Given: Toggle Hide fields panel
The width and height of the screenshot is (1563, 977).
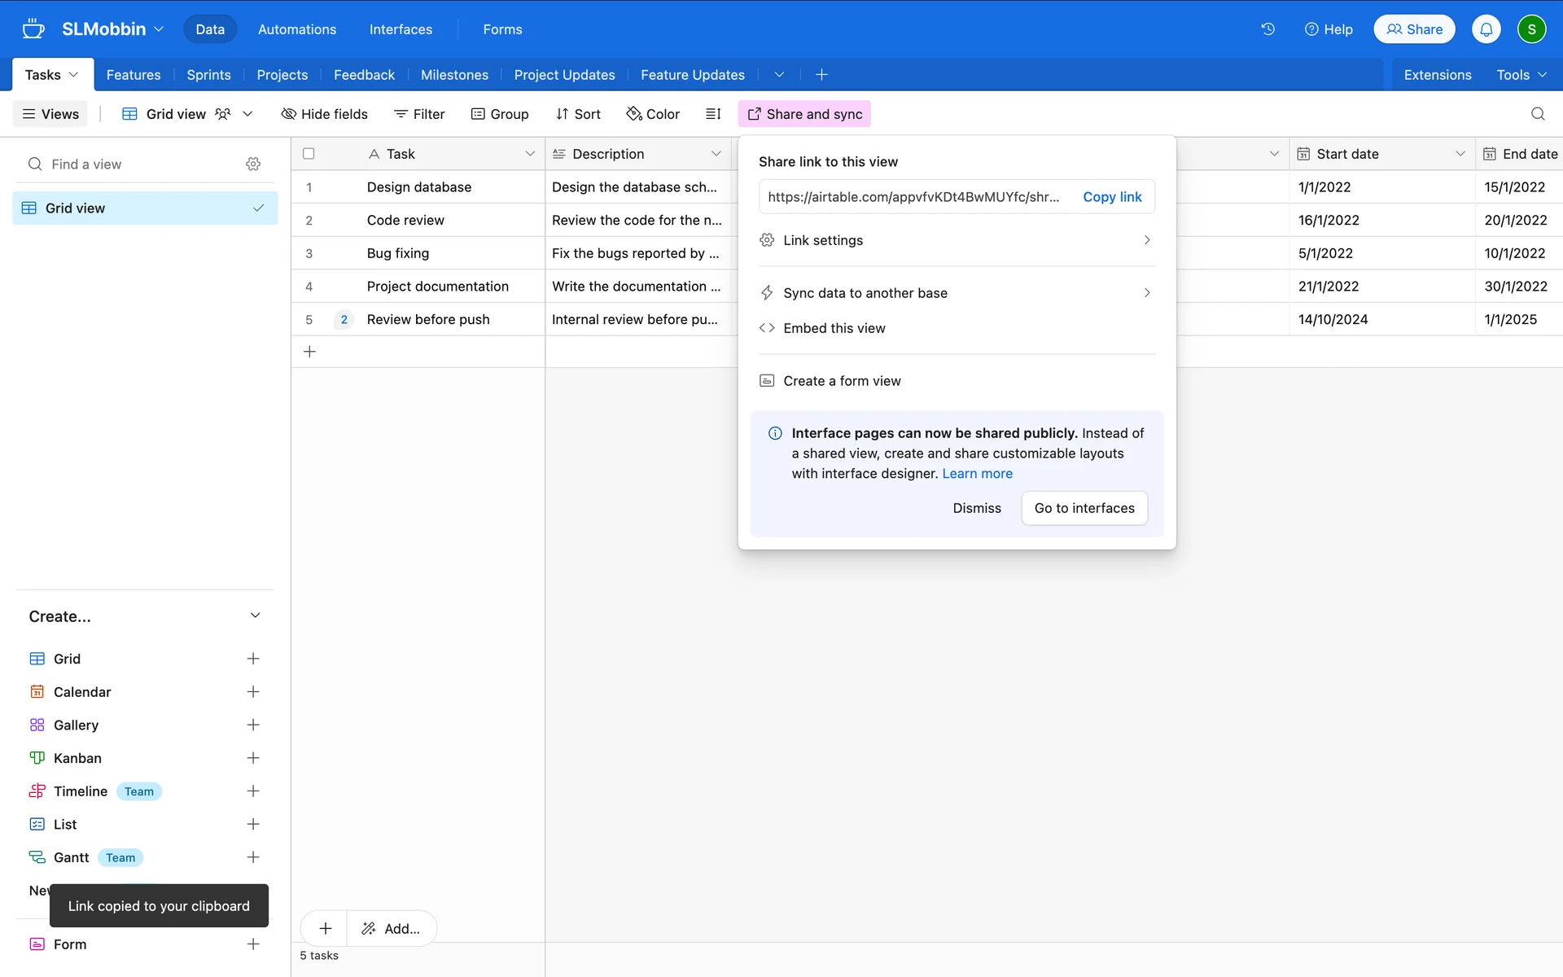Looking at the screenshot, I should pyautogui.click(x=324, y=114).
